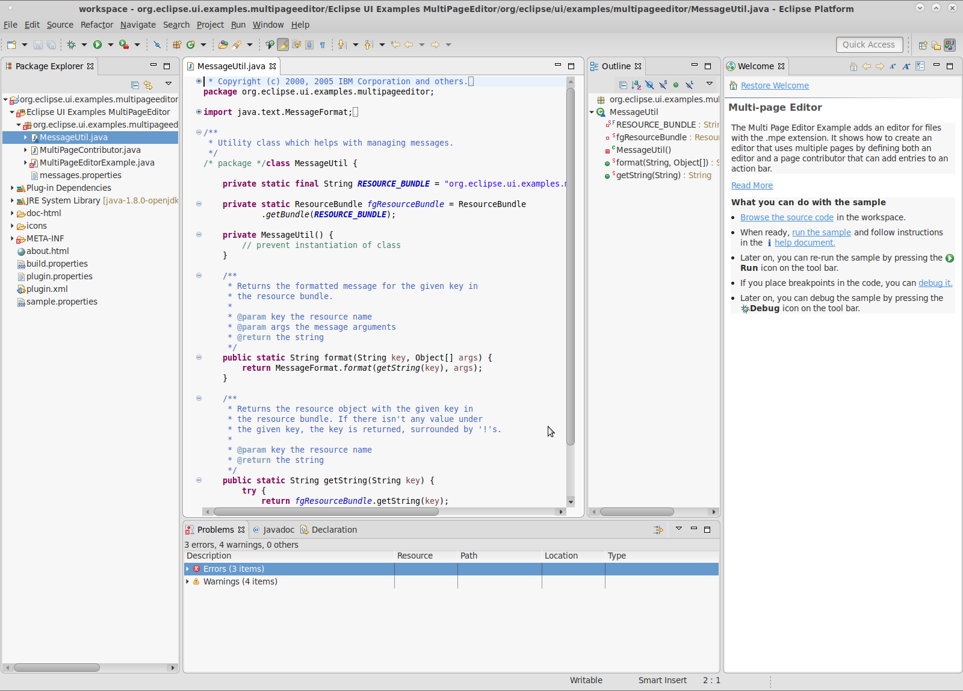
Task: Toggle Block Selection mode
Action: tap(309, 45)
